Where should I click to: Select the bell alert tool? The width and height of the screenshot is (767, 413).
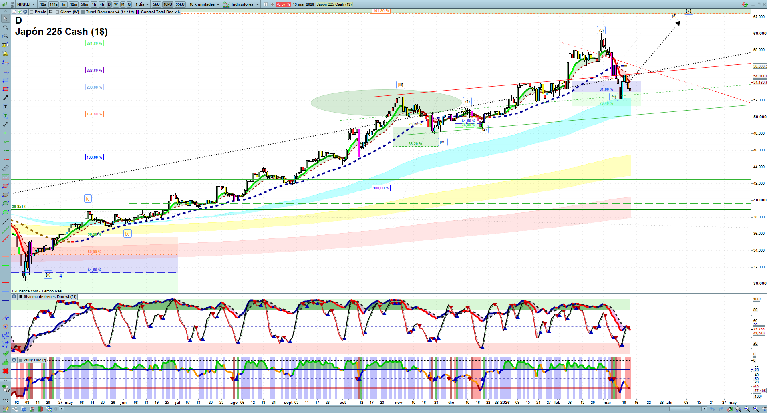pos(6,54)
